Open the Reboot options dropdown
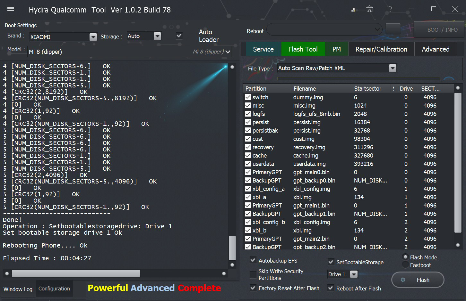The image size is (466, 301). (x=324, y=30)
